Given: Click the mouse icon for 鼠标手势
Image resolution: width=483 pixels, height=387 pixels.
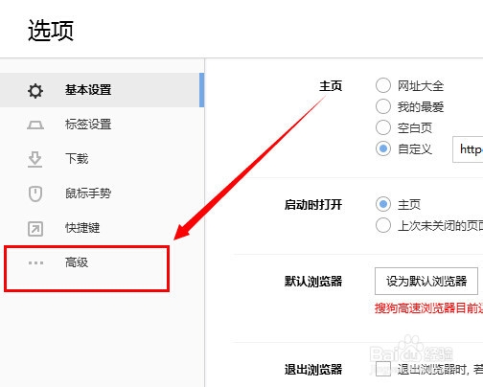Looking at the screenshot, I should [35, 193].
